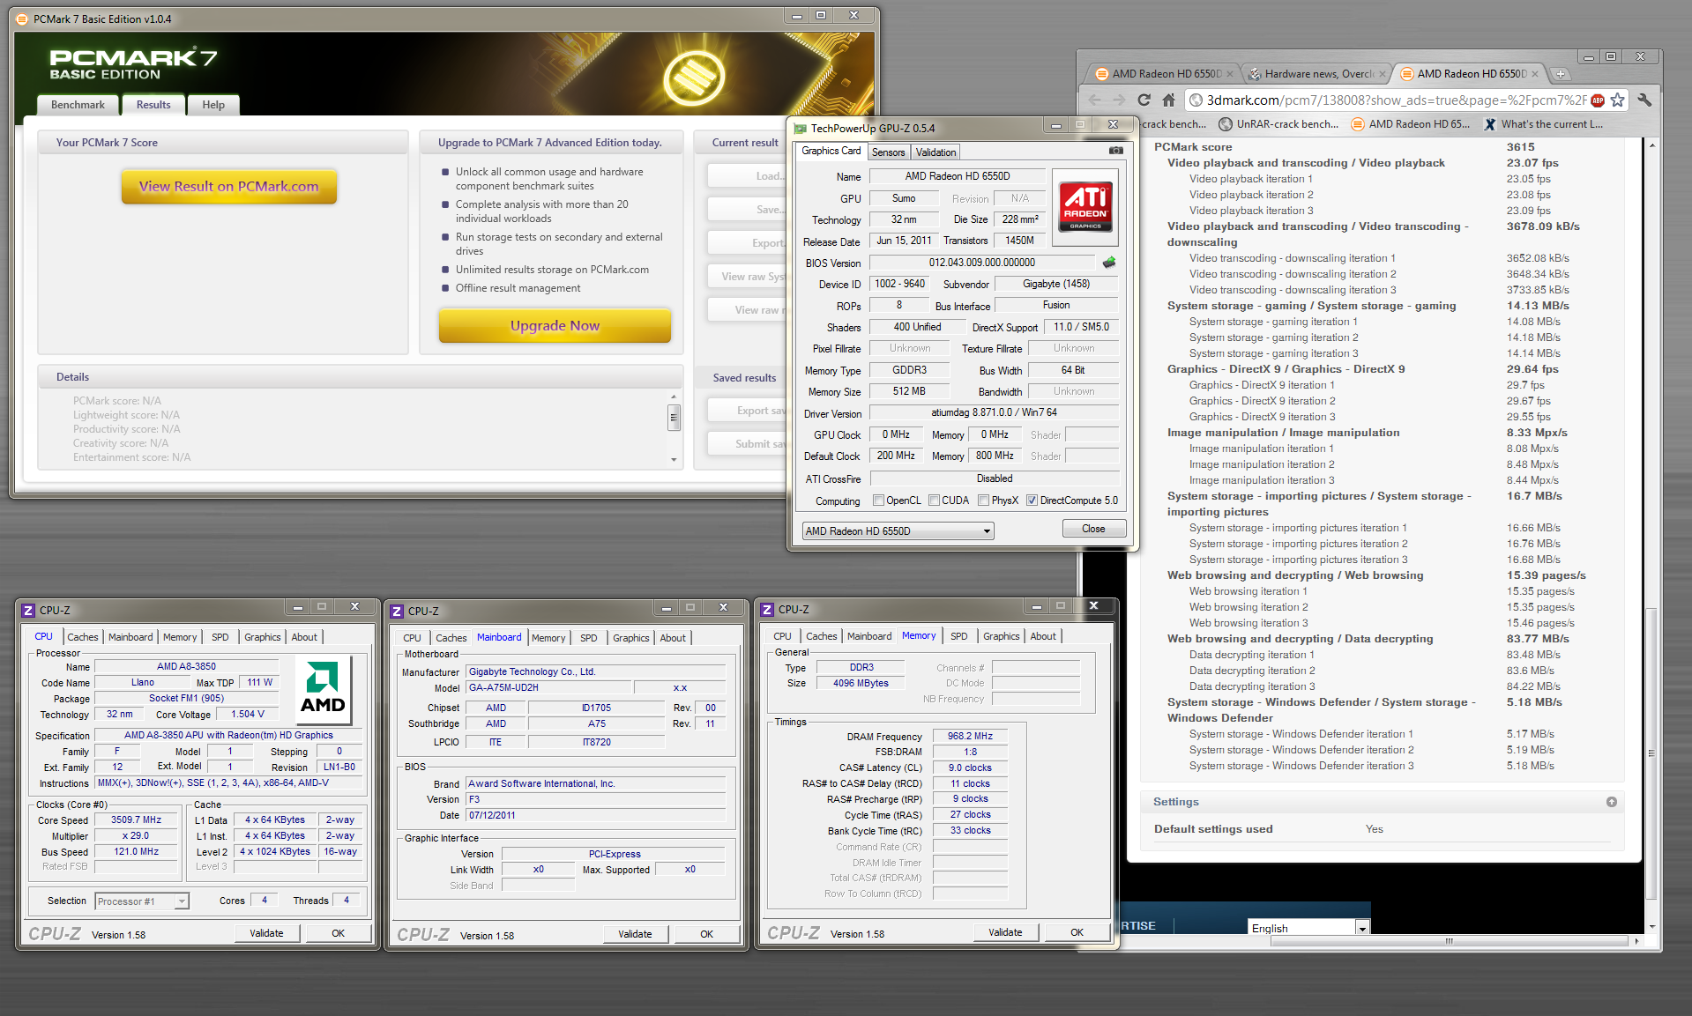Enable the PhysX checkbox in GPU-Z
Viewport: 1692px width, 1016px height.
pyautogui.click(x=983, y=501)
